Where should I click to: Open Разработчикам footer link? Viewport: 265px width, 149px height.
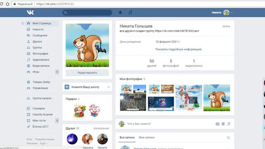coord(45,139)
